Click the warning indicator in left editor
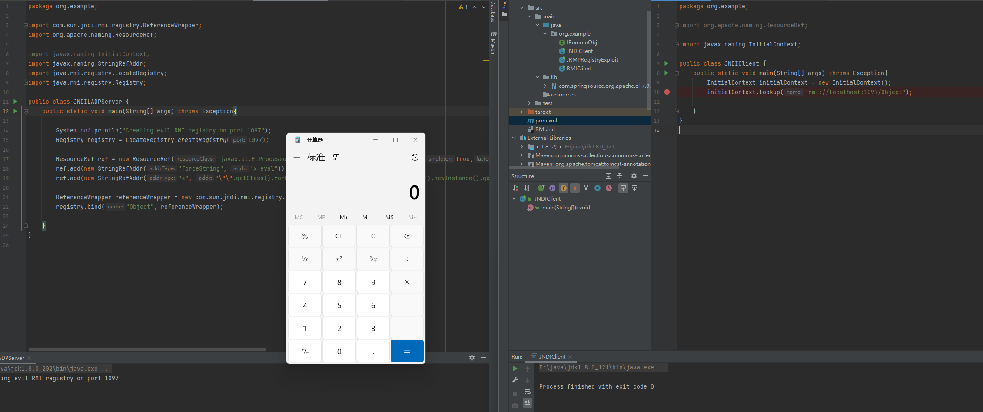Viewport: 983px width, 412px height. [463, 7]
